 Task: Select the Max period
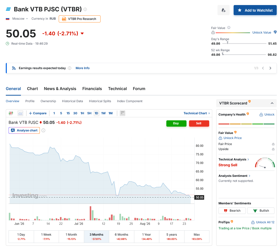pos(197,237)
